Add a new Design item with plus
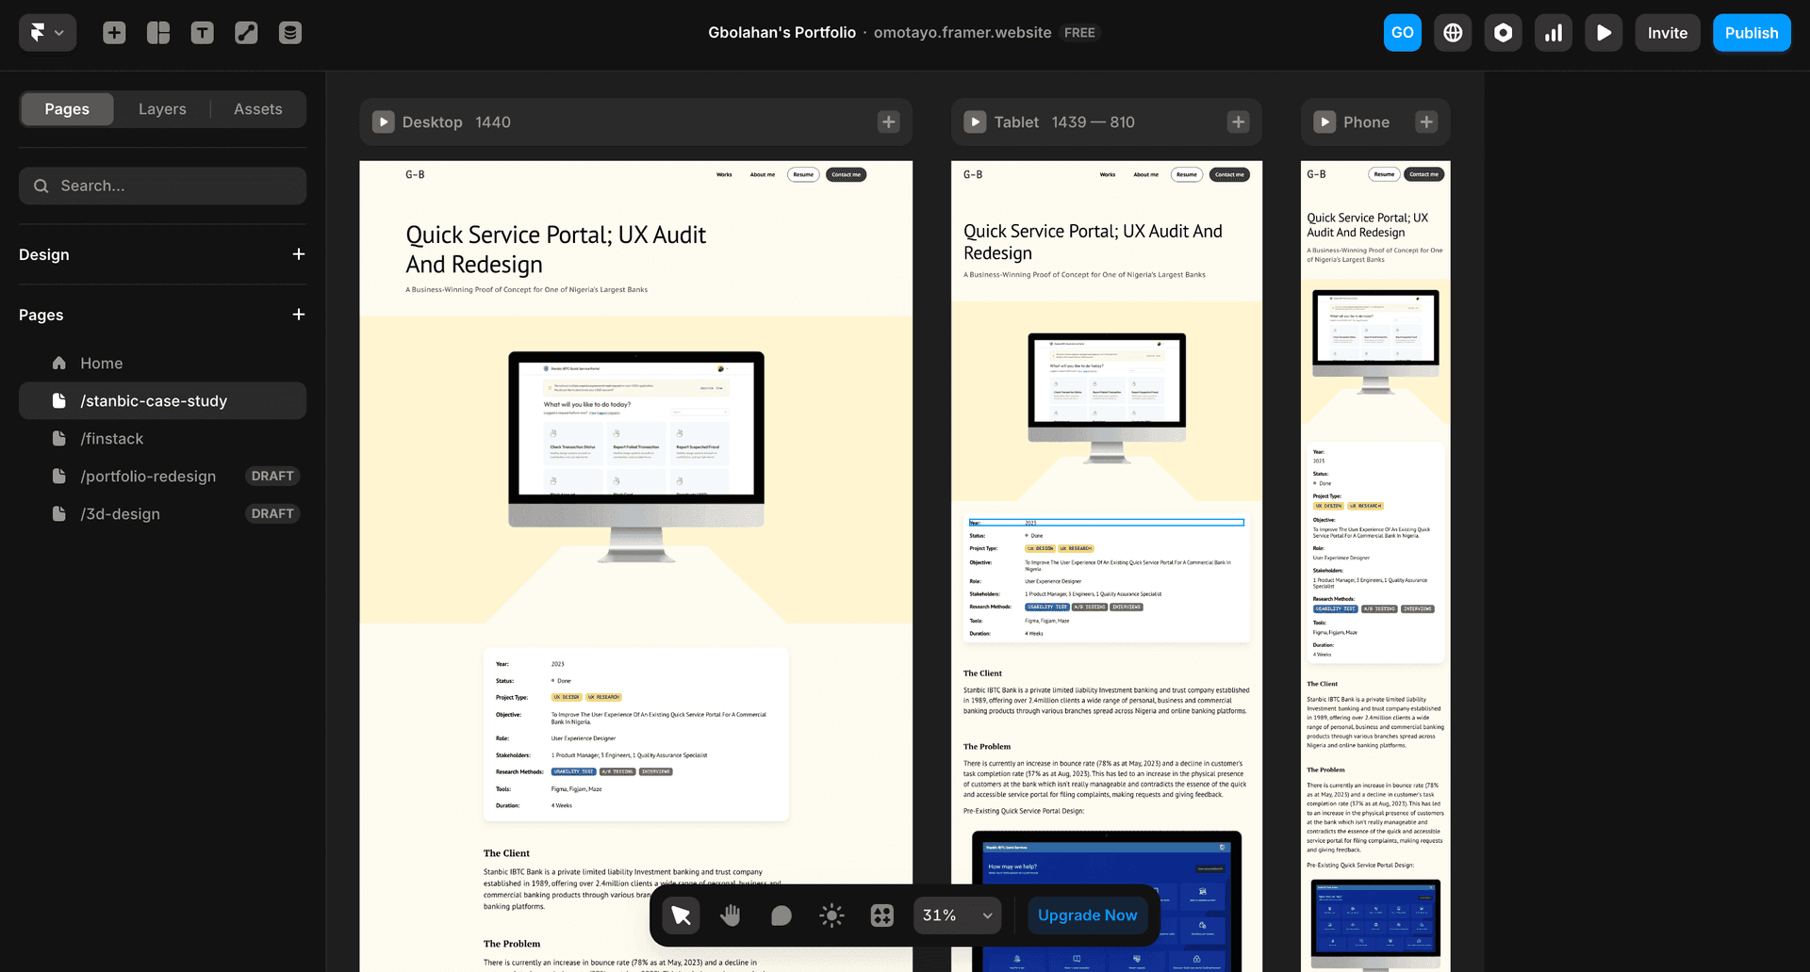 298,254
